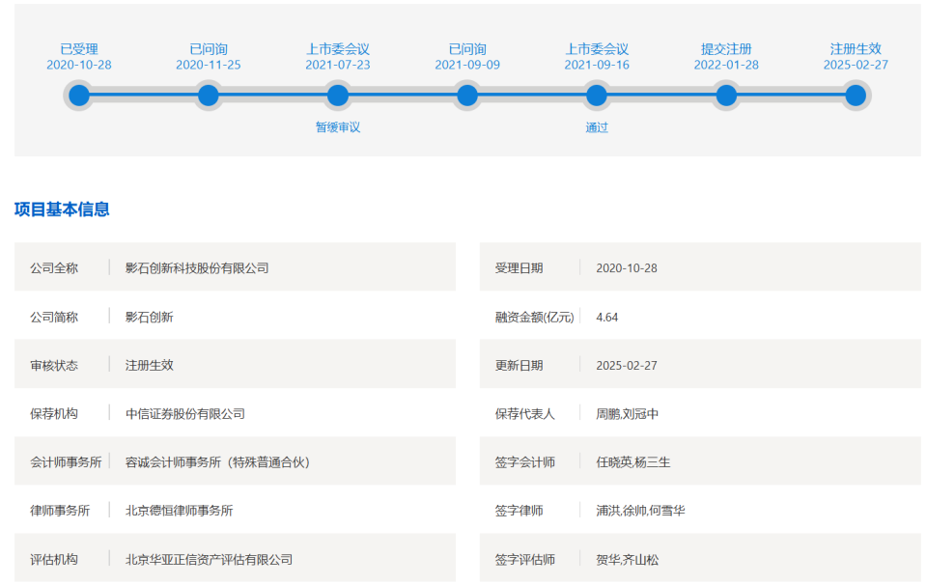Select financing amount 4.64
Screen dimensions: 927x585
point(607,318)
